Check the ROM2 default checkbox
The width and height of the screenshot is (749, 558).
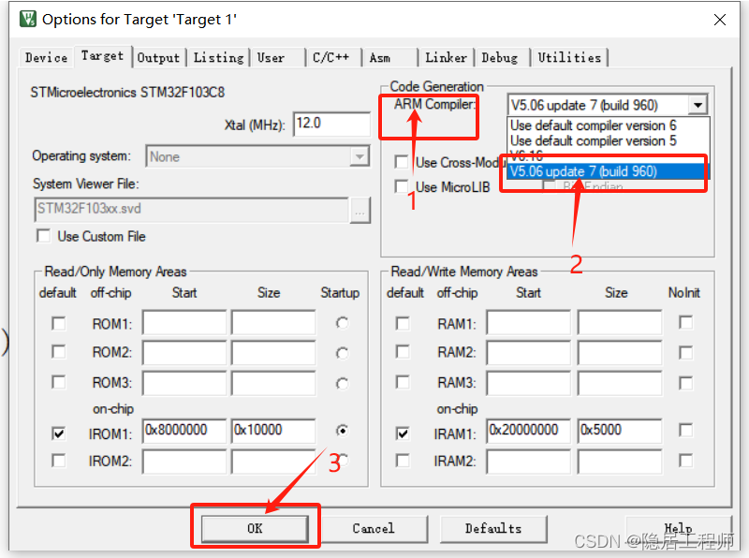coord(58,352)
